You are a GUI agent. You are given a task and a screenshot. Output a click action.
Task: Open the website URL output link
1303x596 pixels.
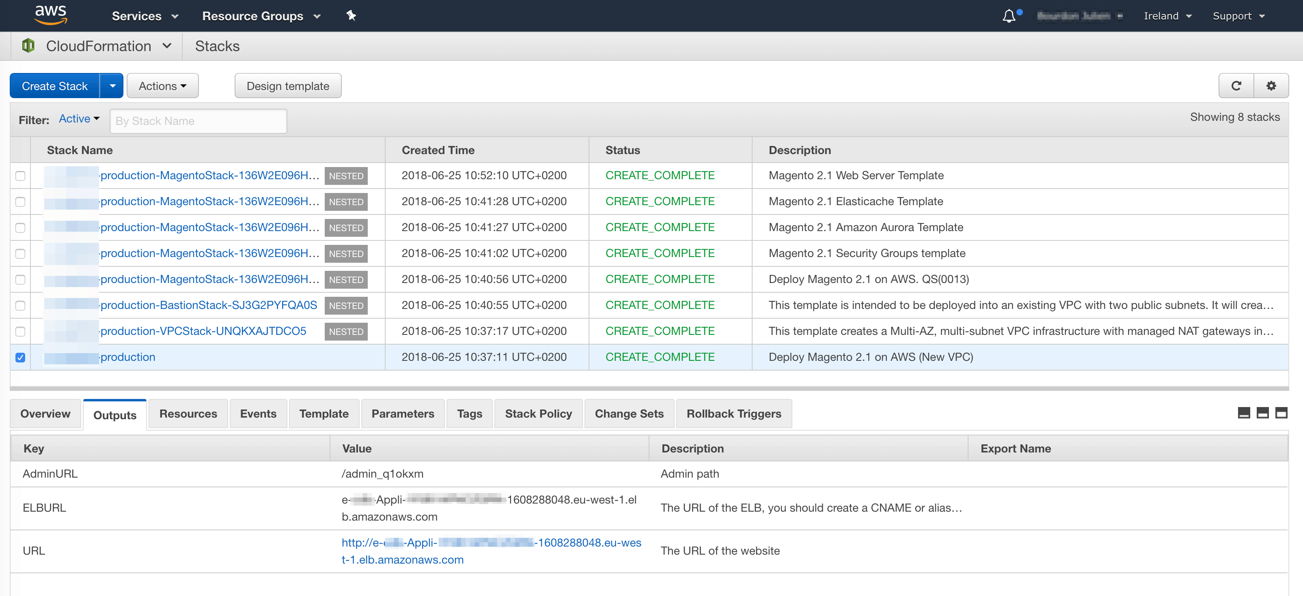(x=491, y=551)
